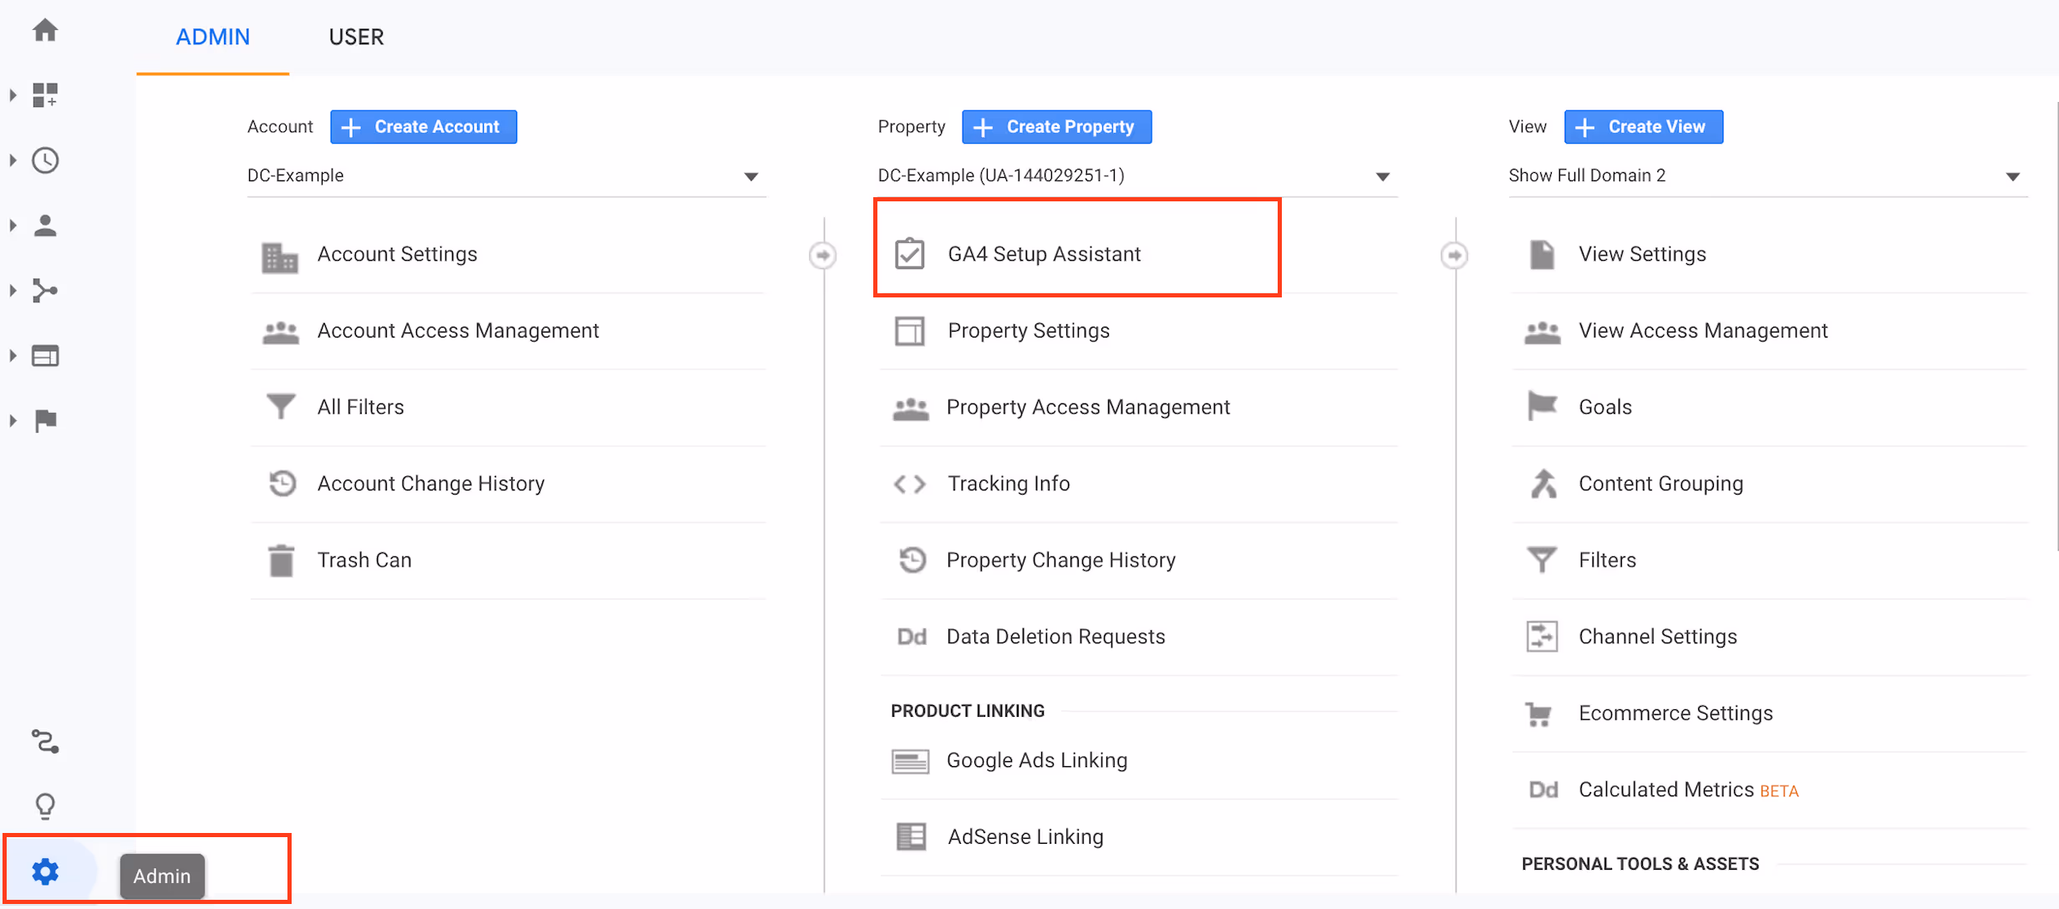Open the property selector dropdown UA-144029251-1
The height and width of the screenshot is (909, 2059).
pyautogui.click(x=1136, y=176)
